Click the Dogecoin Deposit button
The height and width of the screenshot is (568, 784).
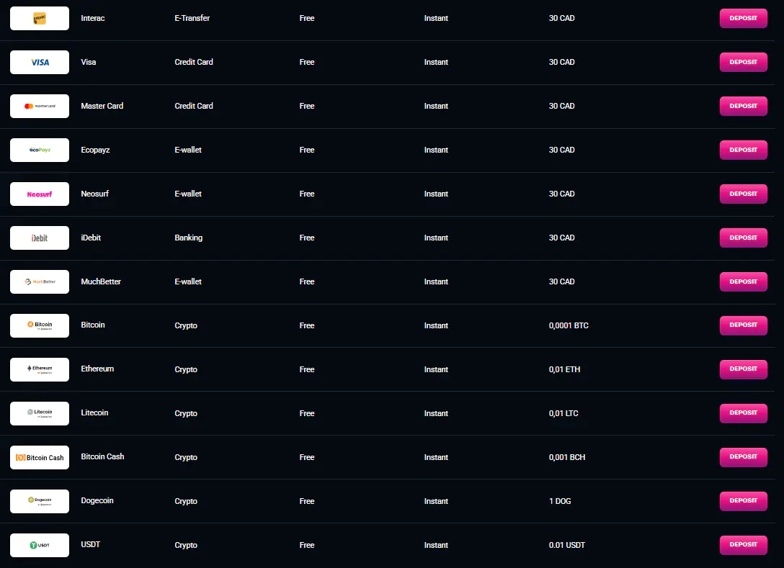(x=743, y=501)
